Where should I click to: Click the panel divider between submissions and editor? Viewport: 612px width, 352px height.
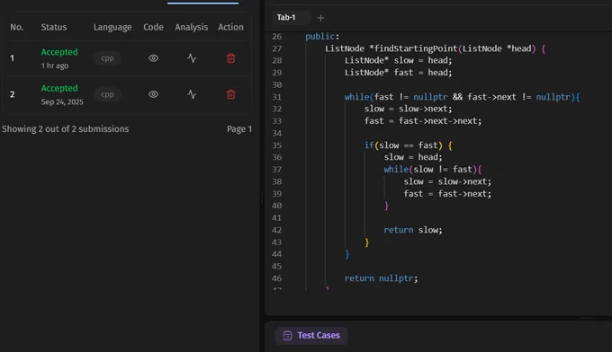pos(262,198)
